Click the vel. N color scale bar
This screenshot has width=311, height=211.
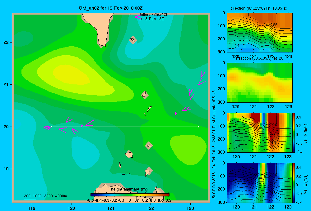tap(294, 132)
